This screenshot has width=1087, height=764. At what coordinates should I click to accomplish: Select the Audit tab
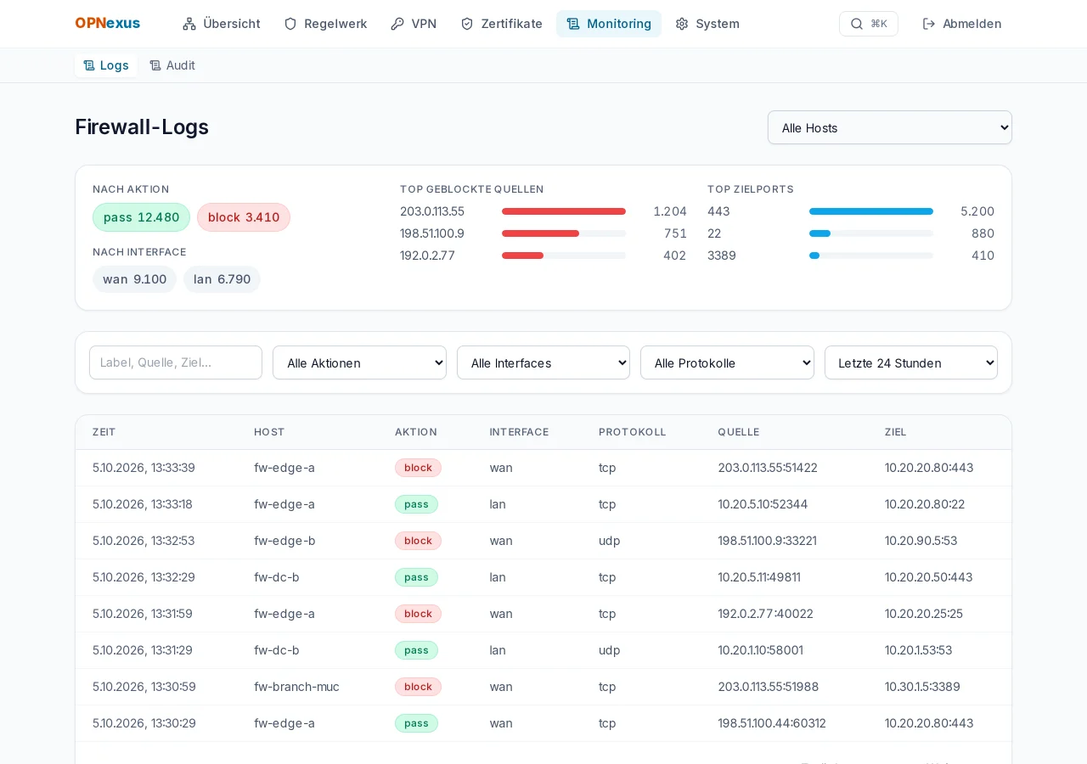click(x=172, y=65)
